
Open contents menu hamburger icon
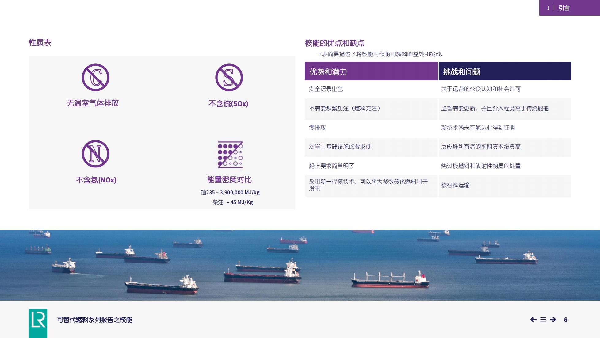(x=543, y=320)
